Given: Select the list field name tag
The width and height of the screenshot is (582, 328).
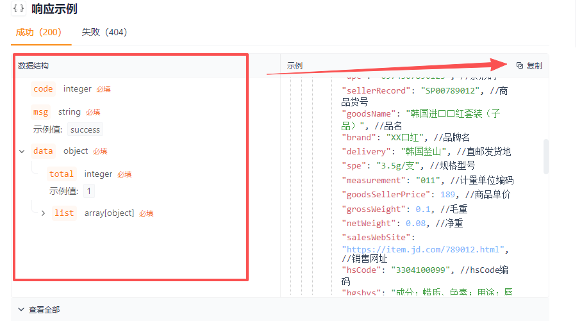Looking at the screenshot, I should 64,213.
